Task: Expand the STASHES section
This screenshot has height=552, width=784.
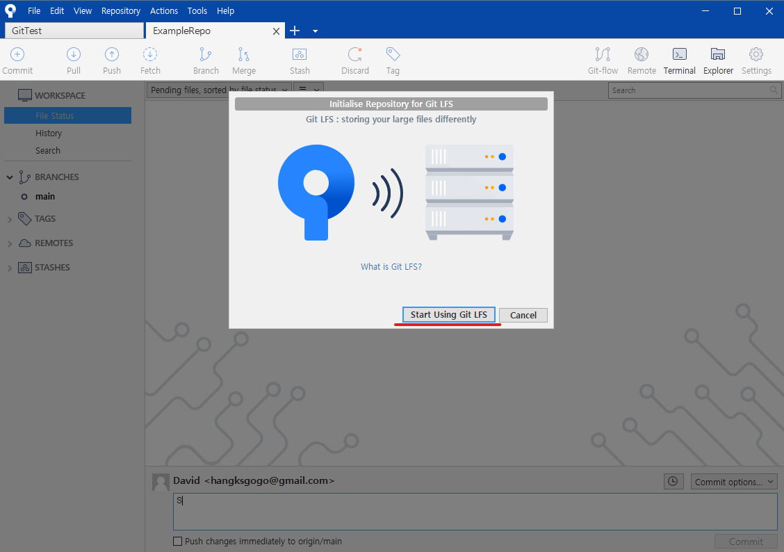Action: [x=10, y=268]
